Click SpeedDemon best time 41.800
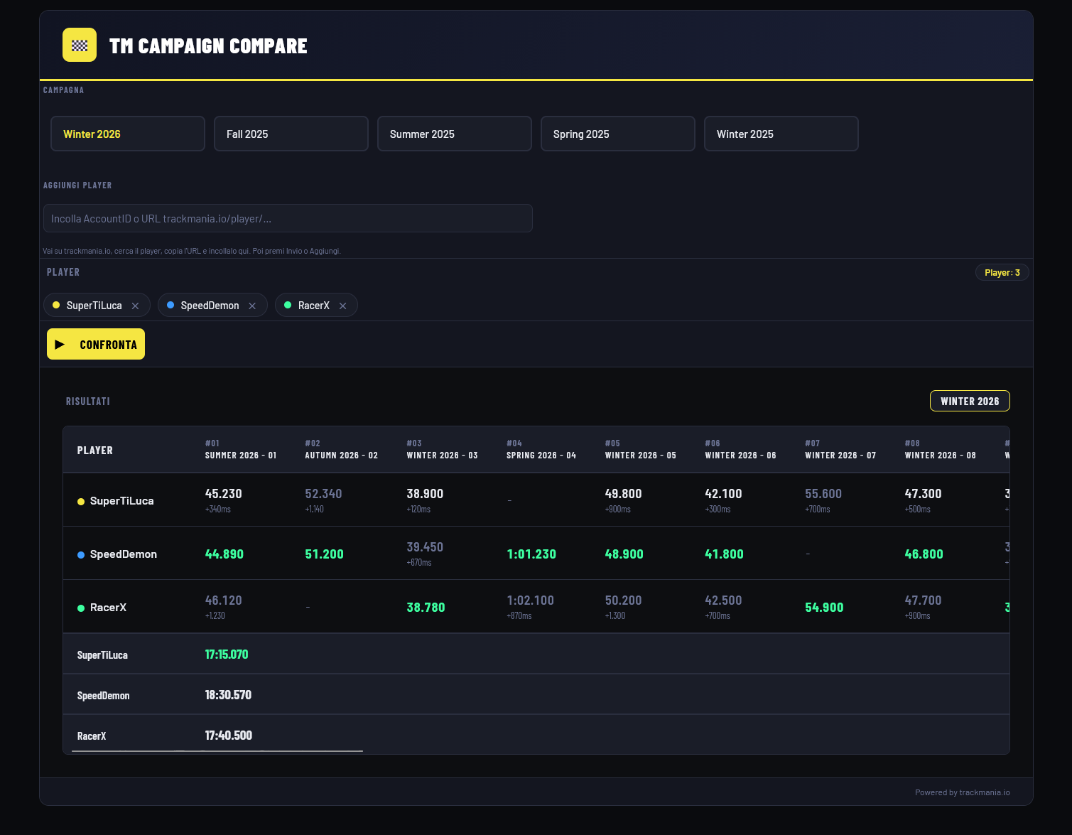1072x835 pixels. click(724, 554)
